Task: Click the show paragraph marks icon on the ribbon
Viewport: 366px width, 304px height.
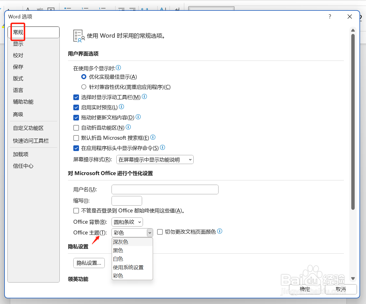Action: (x=177, y=9)
